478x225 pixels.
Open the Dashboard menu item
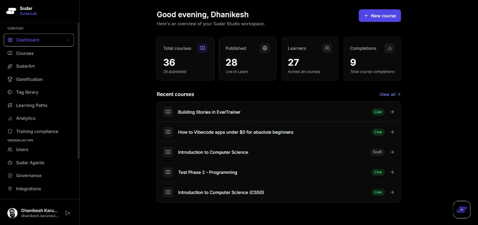pyautogui.click(x=39, y=40)
